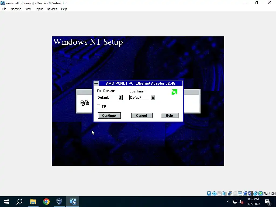
Task: Click Cancel in the AMD PCNET dialog
Action: (x=142, y=115)
